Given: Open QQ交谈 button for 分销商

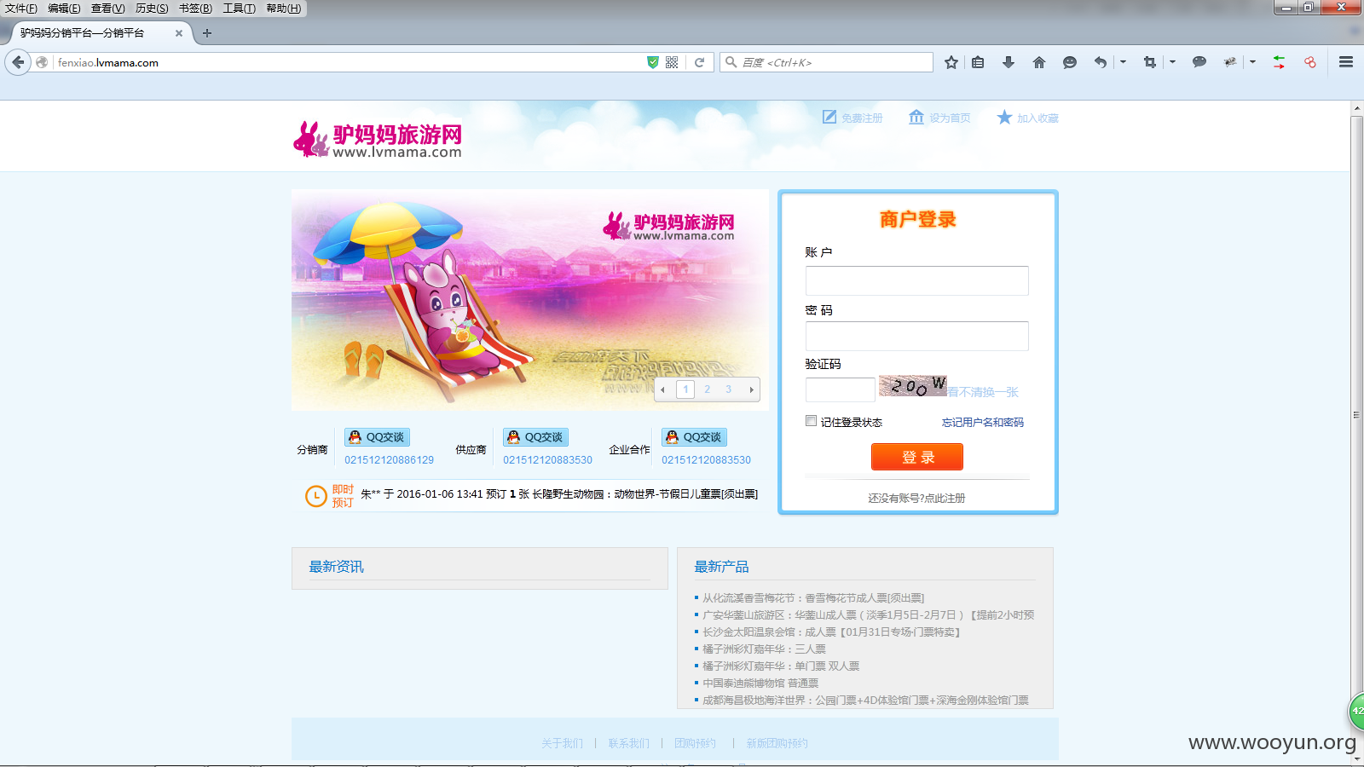Looking at the screenshot, I should coord(377,437).
